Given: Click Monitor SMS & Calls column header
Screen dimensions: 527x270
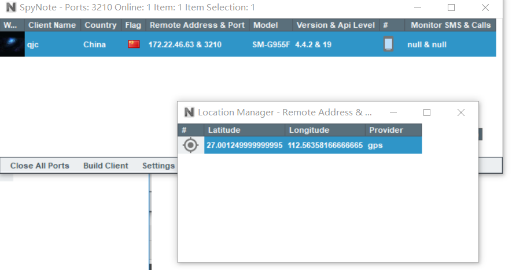Looking at the screenshot, I should [451, 25].
